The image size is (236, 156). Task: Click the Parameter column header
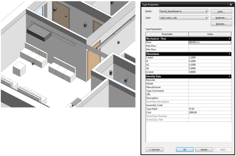click(167, 34)
